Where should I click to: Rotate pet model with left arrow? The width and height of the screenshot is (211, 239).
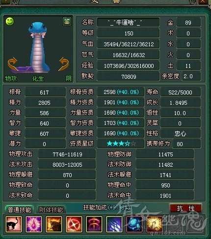pyautogui.click(x=13, y=64)
